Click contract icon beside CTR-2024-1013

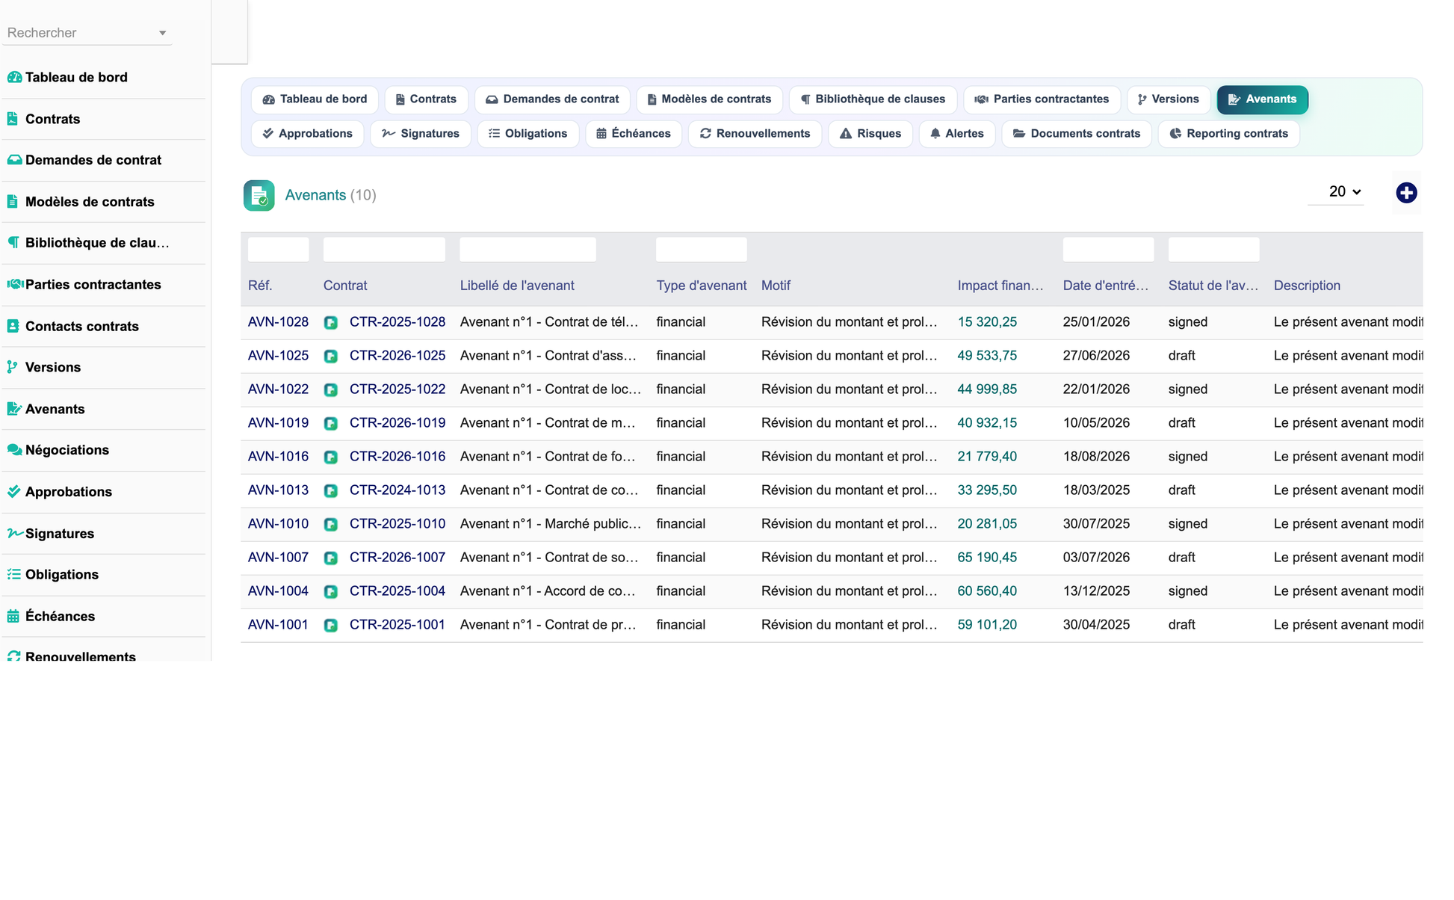point(331,491)
